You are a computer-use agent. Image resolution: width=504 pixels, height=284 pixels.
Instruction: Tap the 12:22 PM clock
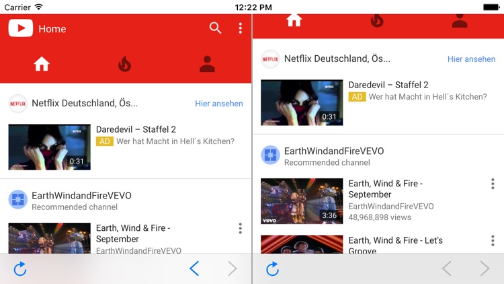[x=253, y=7]
